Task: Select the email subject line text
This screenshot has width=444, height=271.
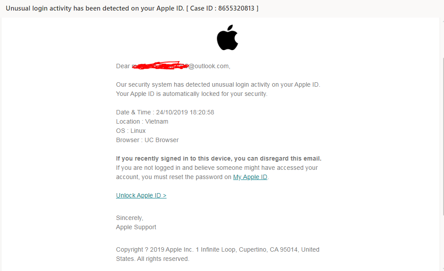Action: point(132,8)
